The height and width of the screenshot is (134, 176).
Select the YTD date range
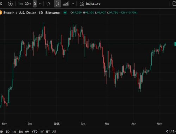(34, 132)
